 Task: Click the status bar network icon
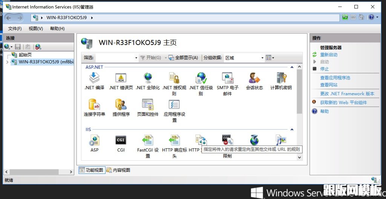375,180
